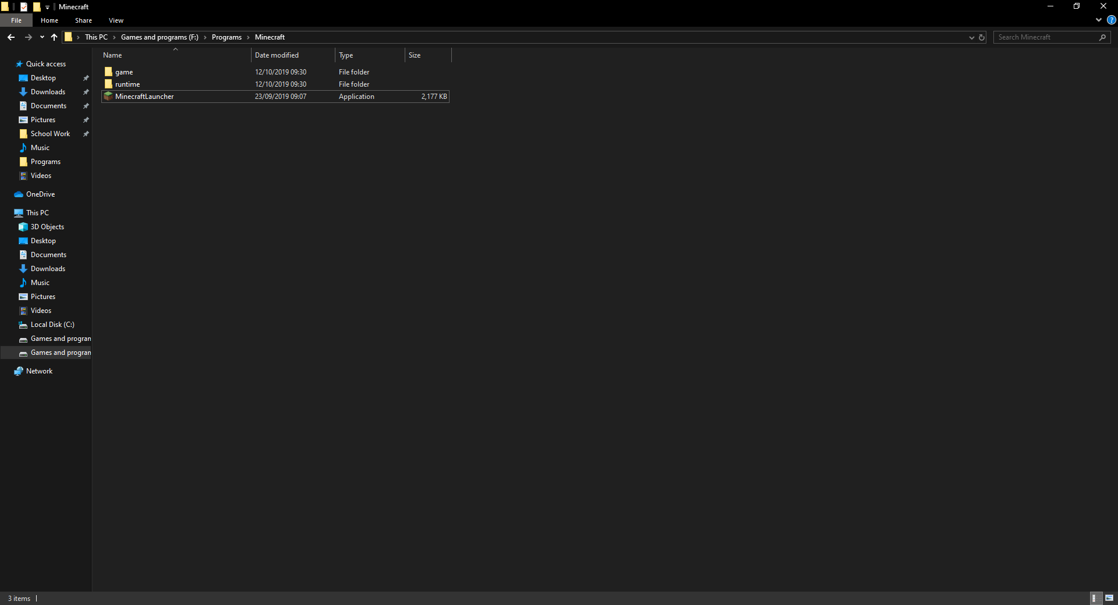Click the Network icon in sidebar
Image resolution: width=1118 pixels, height=605 pixels.
pos(19,371)
